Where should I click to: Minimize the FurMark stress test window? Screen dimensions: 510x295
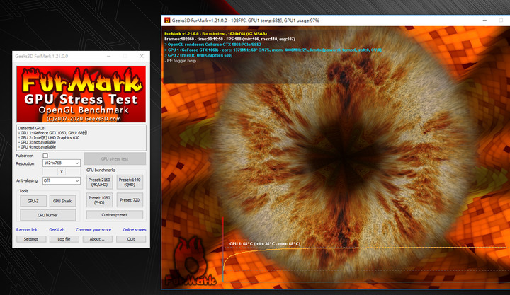tap(484, 21)
